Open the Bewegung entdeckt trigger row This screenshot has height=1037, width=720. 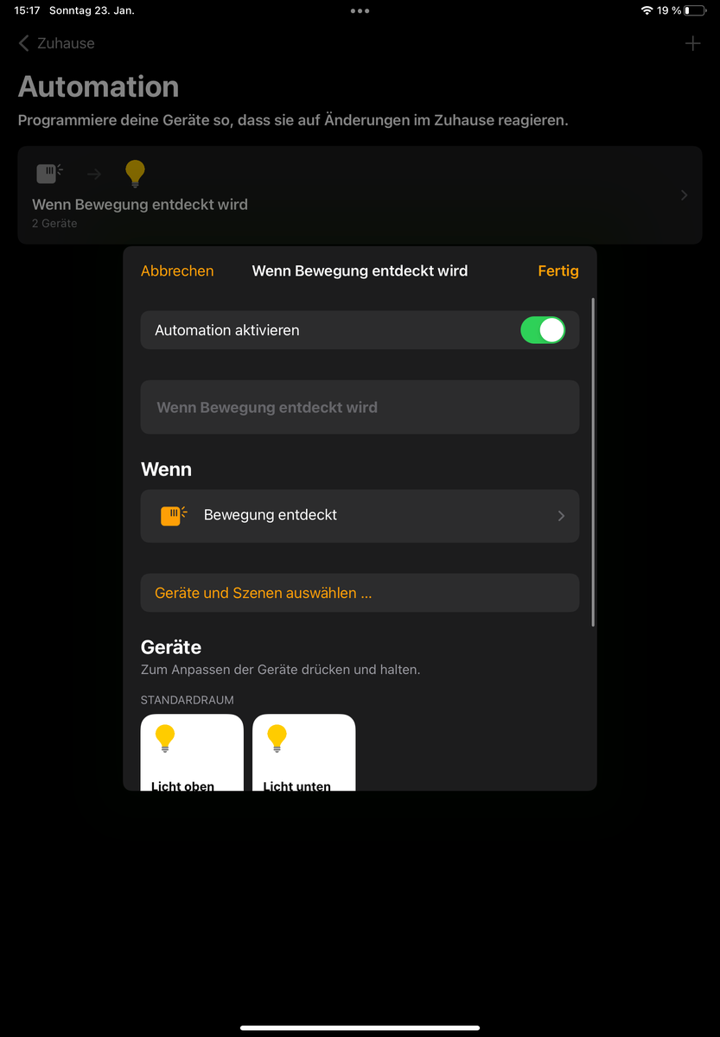pyautogui.click(x=360, y=516)
